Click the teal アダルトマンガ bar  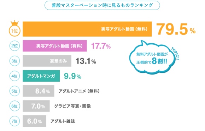[x=41, y=76]
